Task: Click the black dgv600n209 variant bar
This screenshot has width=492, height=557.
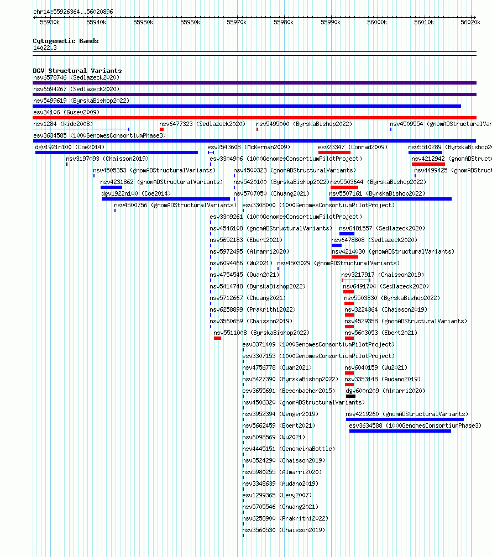Action: tap(350, 396)
